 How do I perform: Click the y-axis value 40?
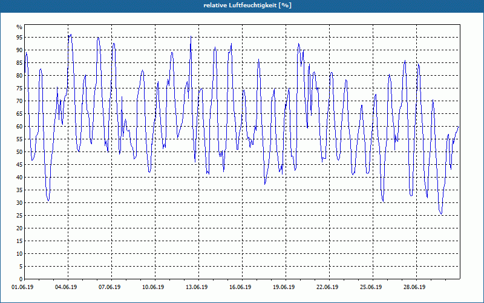pos(19,177)
